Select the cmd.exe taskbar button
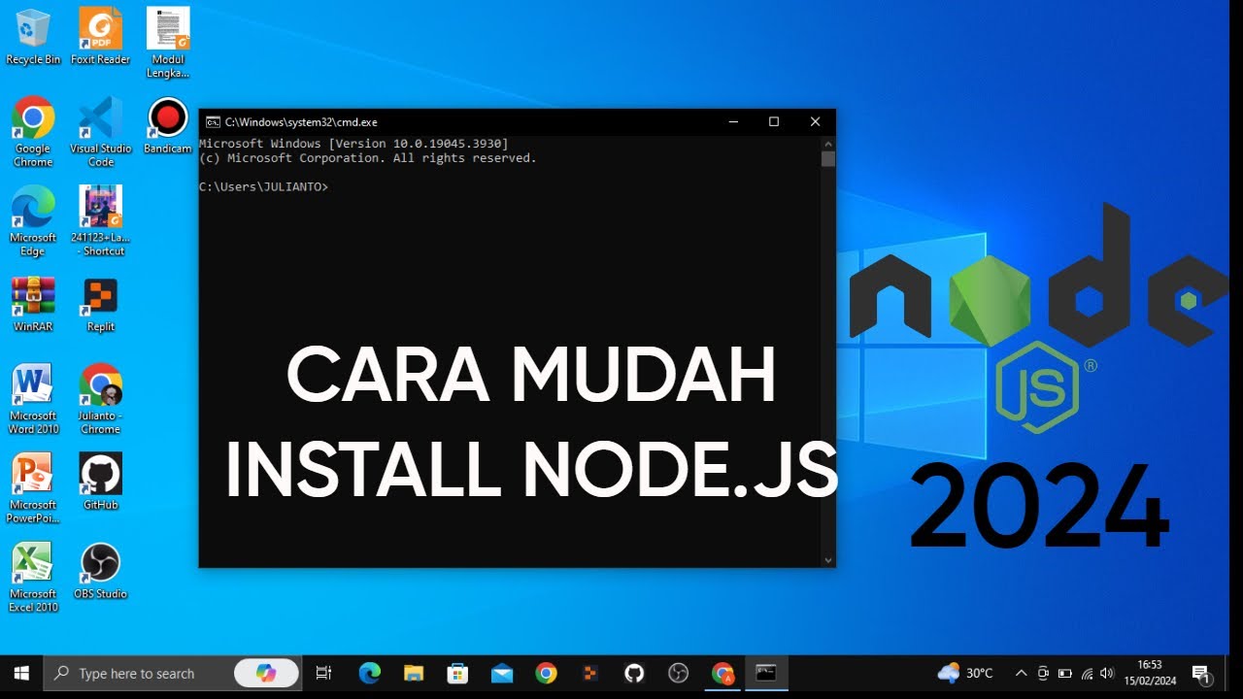 766,673
